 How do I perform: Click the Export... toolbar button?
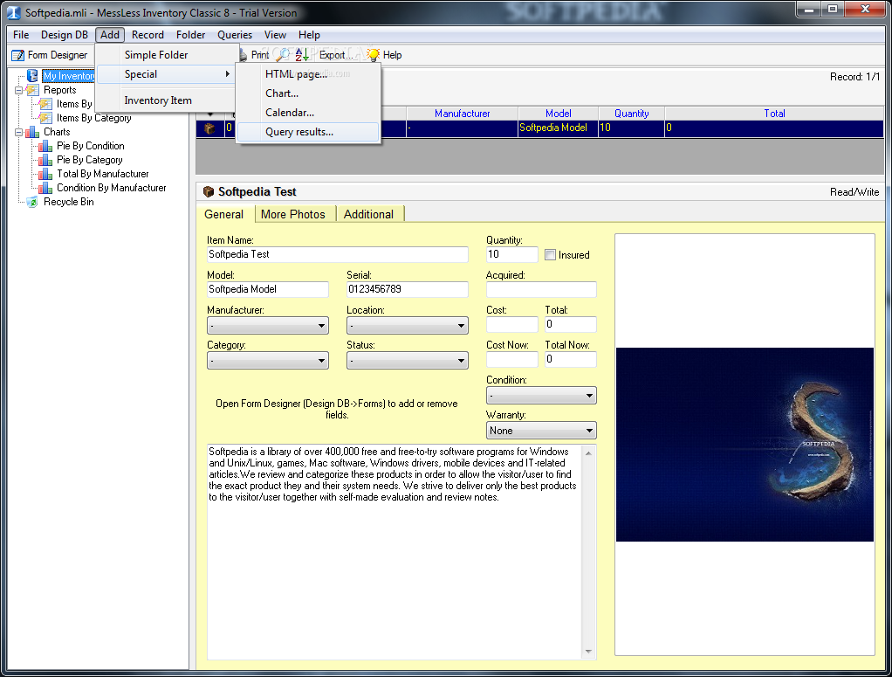click(336, 55)
